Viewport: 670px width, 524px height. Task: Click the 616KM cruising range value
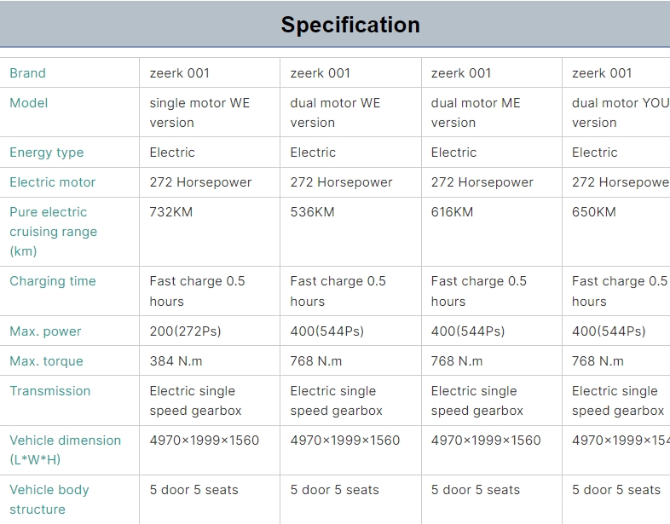tap(453, 212)
